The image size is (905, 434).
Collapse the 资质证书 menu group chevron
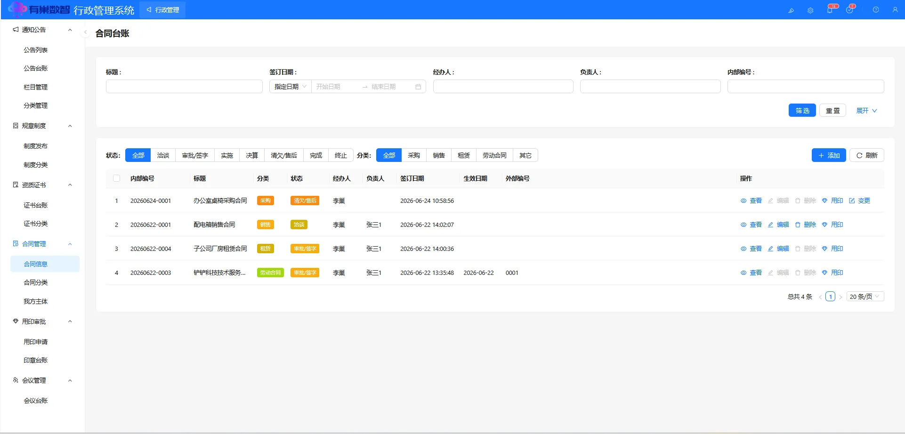pos(70,185)
